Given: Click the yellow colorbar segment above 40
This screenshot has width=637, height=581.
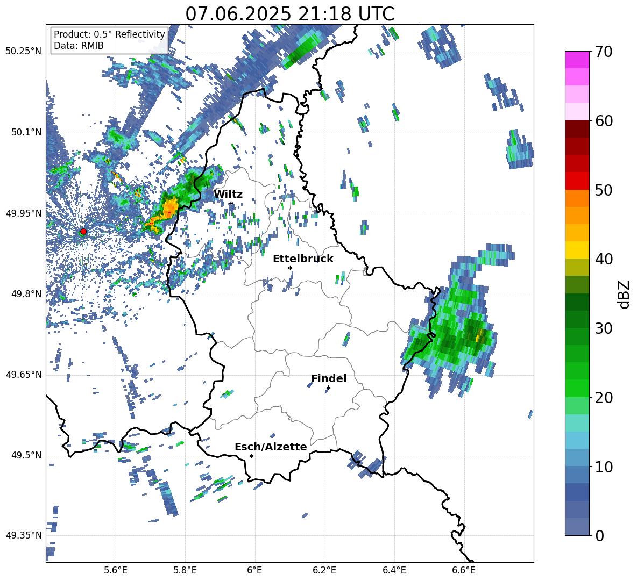Looking at the screenshot, I should [577, 250].
